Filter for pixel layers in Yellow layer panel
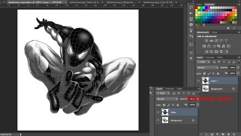This screenshot has height=136, width=241. (174, 93)
